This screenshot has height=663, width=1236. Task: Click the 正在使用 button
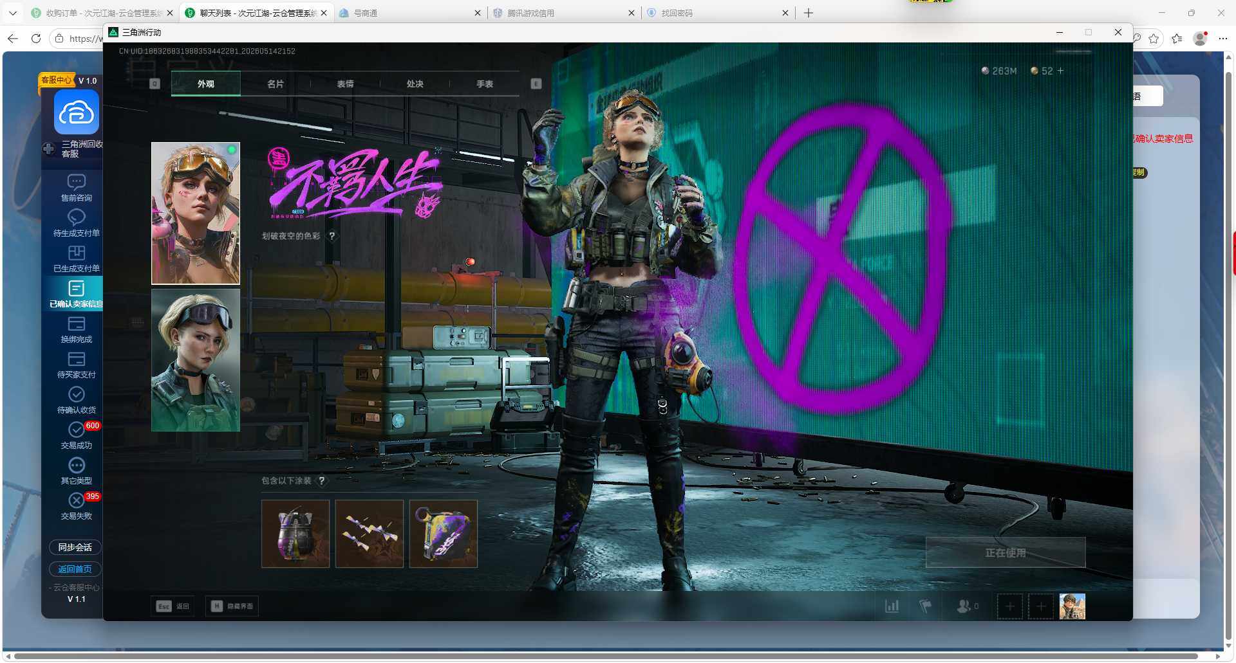pyautogui.click(x=1006, y=552)
